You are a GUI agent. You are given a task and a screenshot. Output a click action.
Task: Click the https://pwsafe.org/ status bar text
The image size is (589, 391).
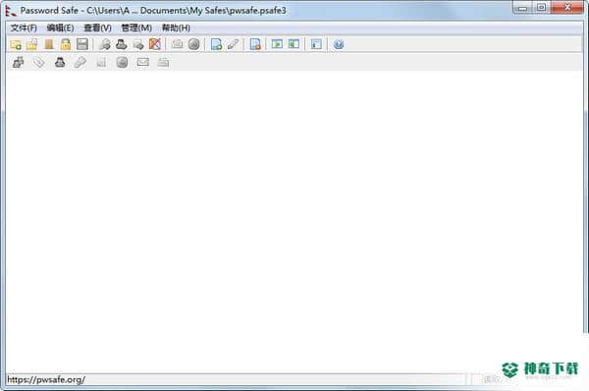point(46,380)
